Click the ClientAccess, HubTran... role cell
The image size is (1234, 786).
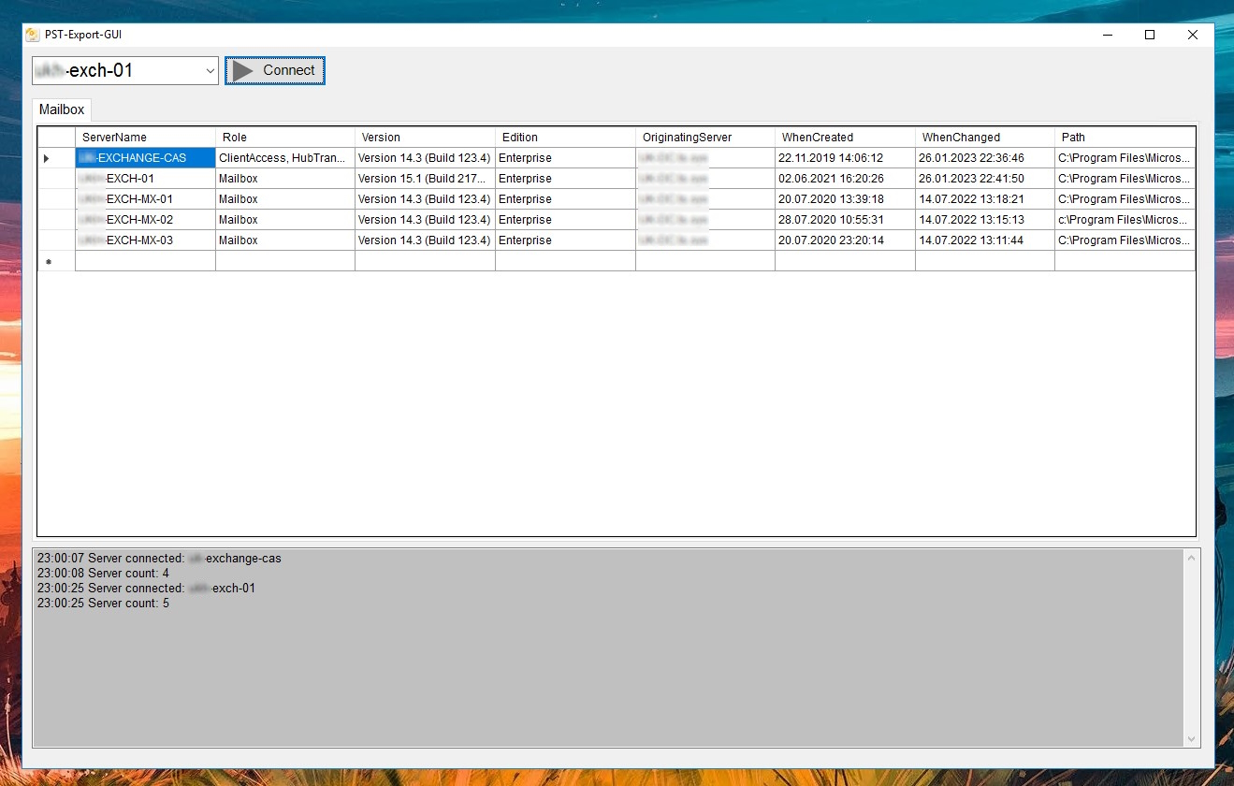click(x=285, y=158)
